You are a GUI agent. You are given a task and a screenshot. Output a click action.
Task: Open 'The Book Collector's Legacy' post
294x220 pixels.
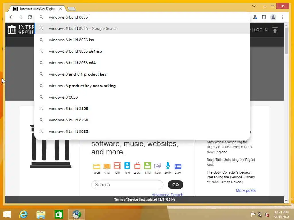(x=231, y=177)
